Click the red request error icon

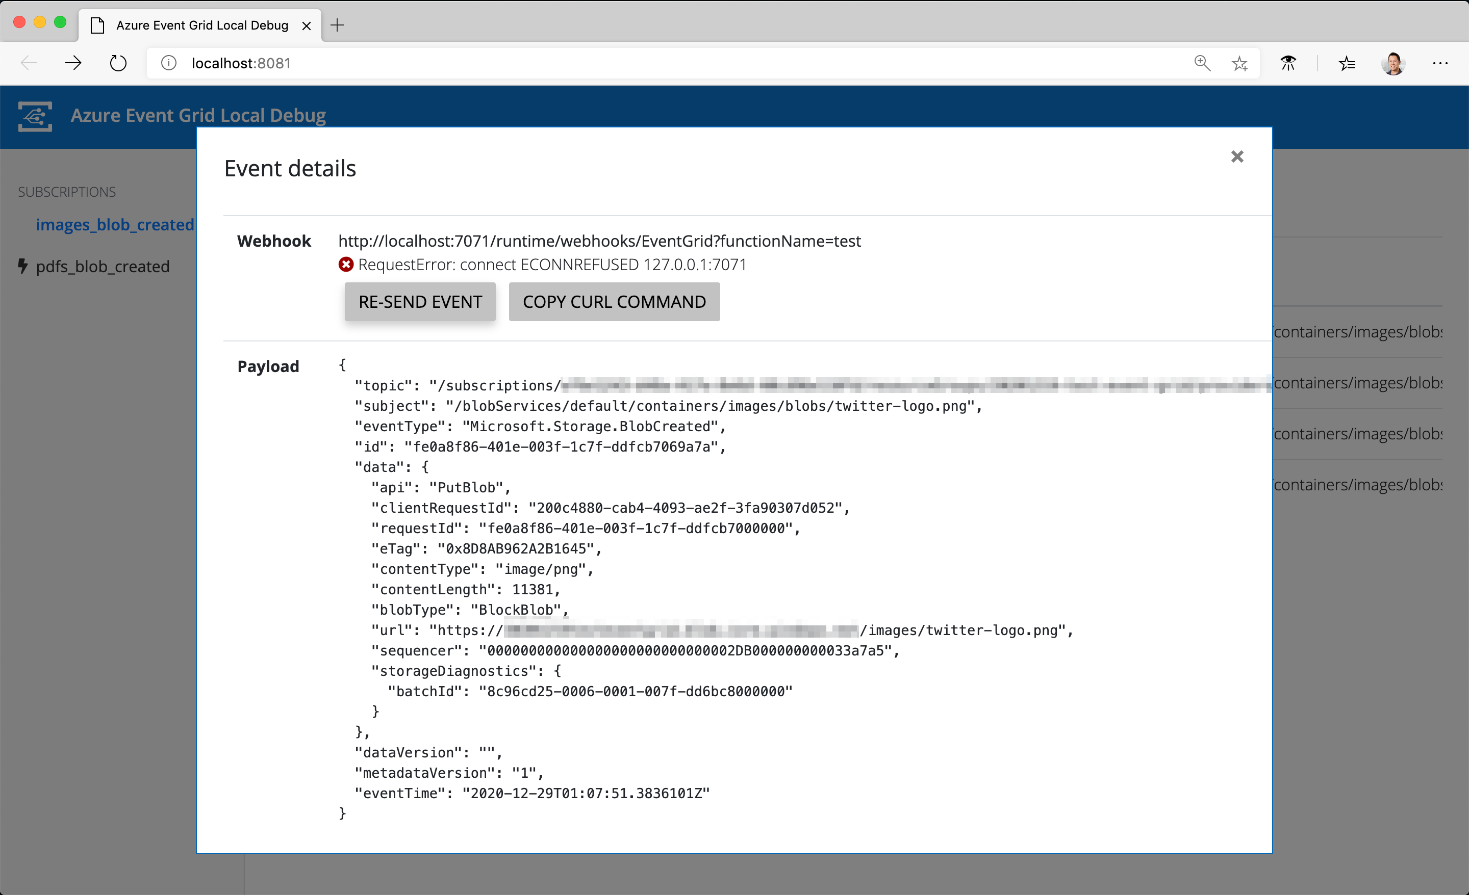pos(345,265)
